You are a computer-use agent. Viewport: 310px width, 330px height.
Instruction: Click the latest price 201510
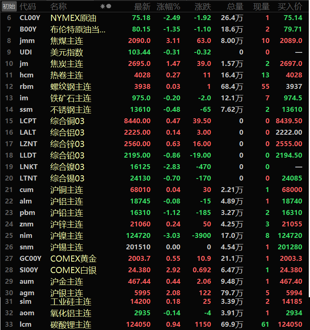(x=138, y=247)
